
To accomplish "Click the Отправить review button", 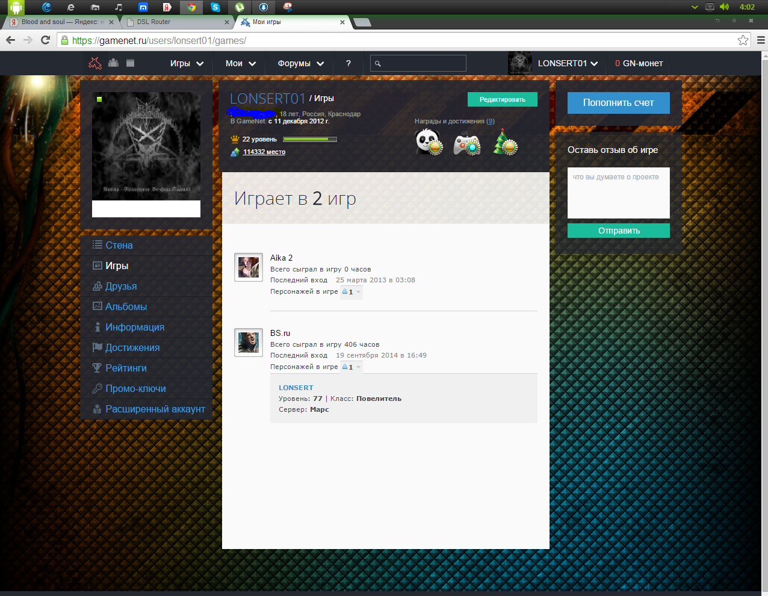I will click(618, 231).
